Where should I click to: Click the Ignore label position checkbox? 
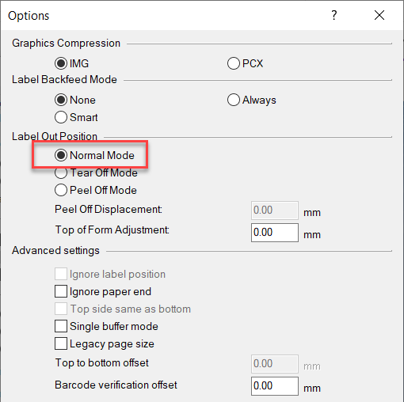tap(61, 274)
